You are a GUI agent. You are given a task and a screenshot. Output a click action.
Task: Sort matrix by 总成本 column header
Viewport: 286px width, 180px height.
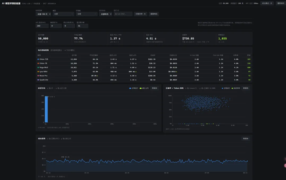[153, 55]
